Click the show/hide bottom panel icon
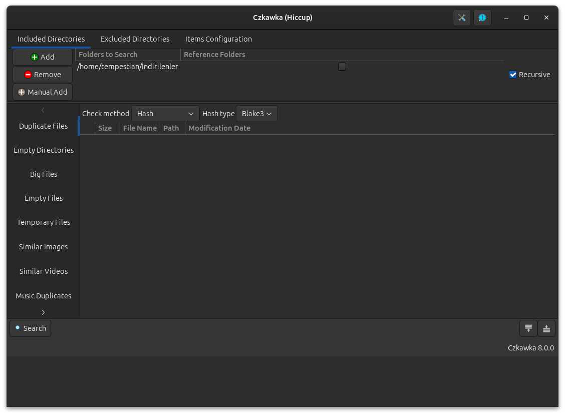Image resolution: width=565 pixels, height=415 pixels. pyautogui.click(x=528, y=328)
